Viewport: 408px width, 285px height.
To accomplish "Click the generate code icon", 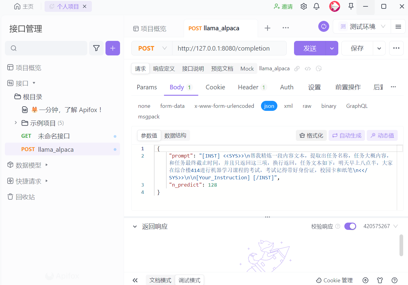I will click(x=308, y=69).
